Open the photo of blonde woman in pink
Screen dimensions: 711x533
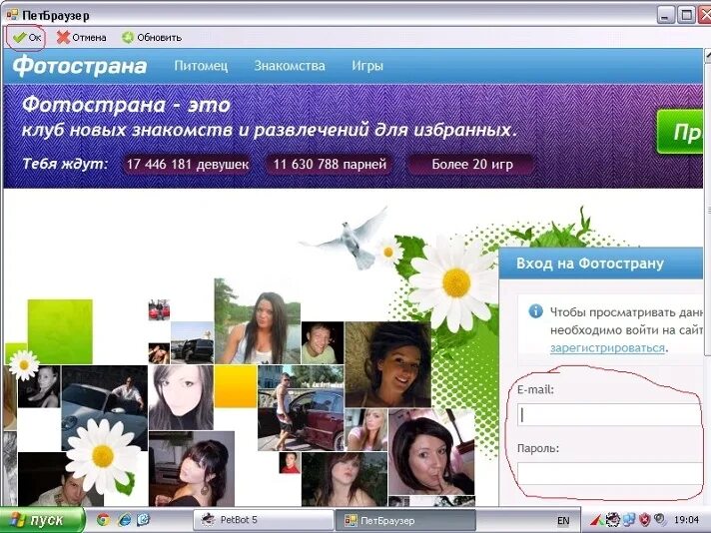click(365, 429)
